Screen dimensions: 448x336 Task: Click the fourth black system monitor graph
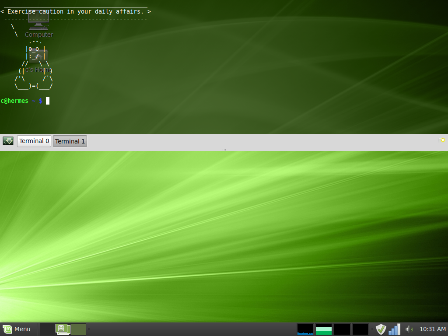[x=360, y=329]
